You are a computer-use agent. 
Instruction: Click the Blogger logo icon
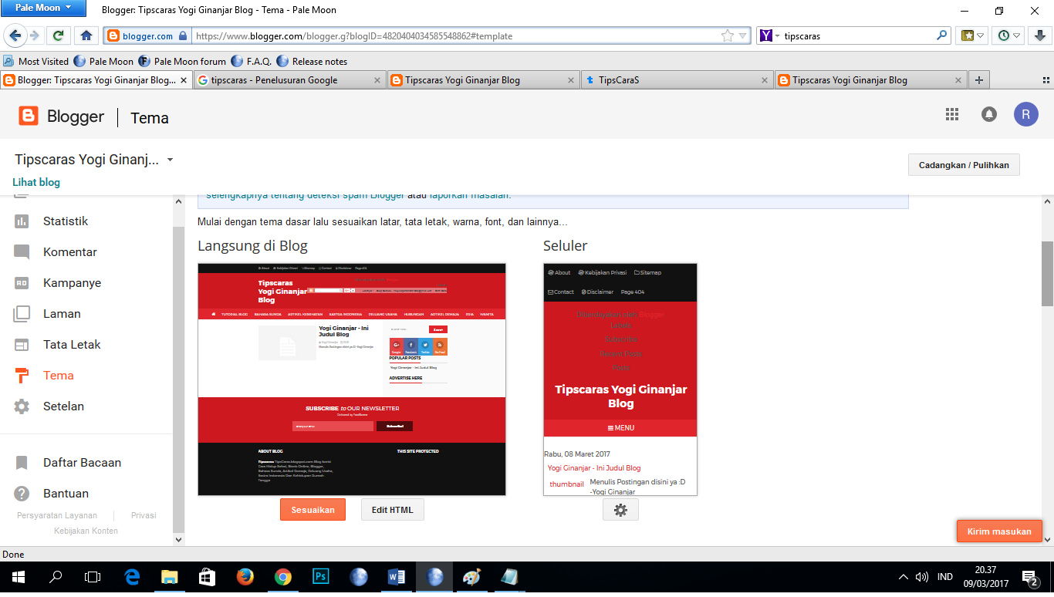click(x=29, y=116)
